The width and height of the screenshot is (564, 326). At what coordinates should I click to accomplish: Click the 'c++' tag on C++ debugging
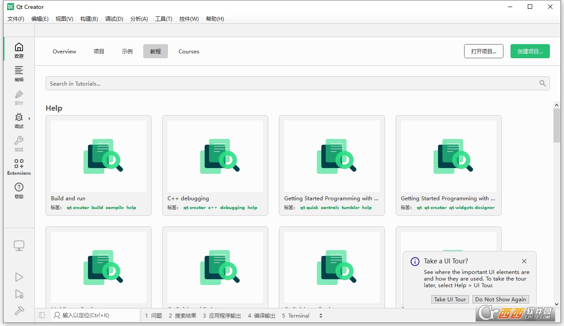213,207
